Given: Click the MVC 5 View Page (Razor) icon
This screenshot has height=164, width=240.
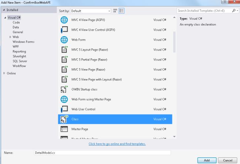Looking at the screenshot, I should [x=65, y=69].
